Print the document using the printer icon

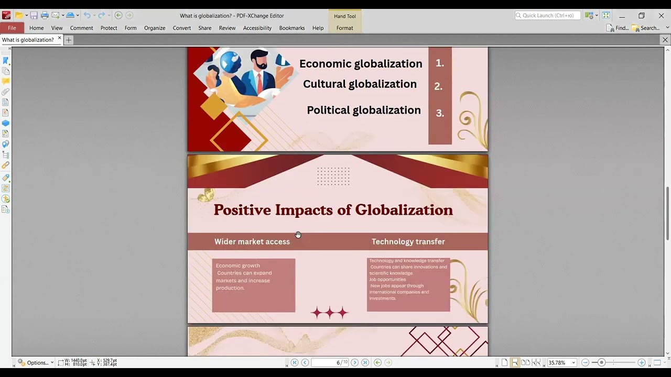pyautogui.click(x=45, y=16)
